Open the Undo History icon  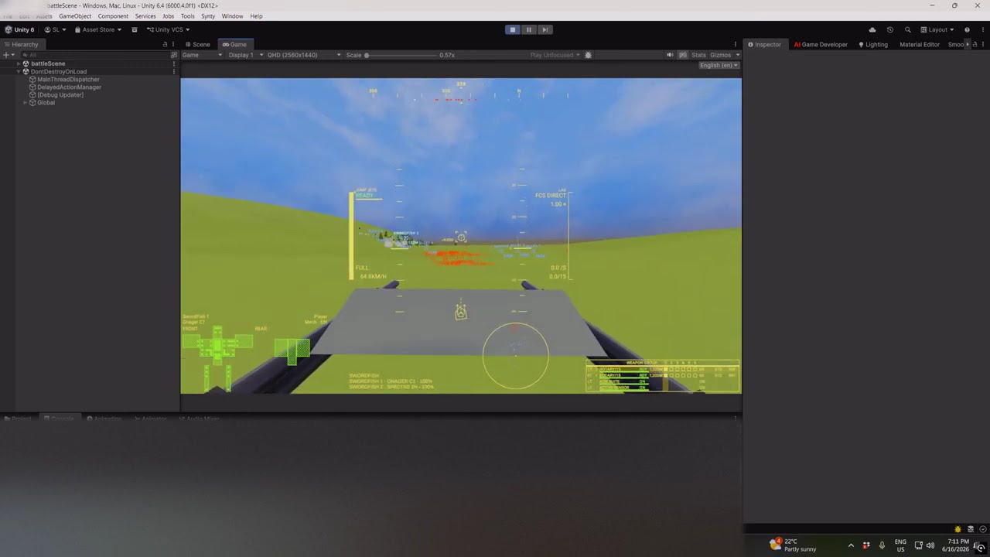click(890, 29)
